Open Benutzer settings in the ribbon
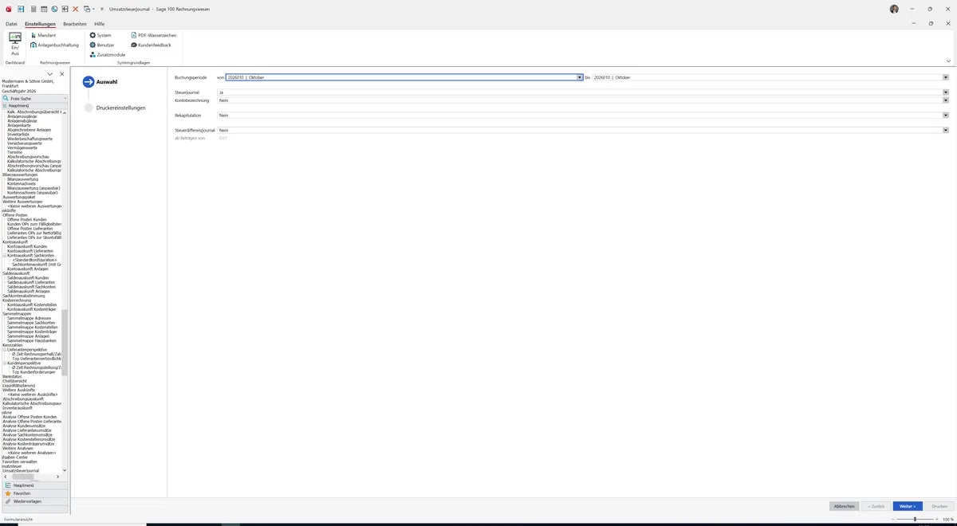Viewport: 957px width, 526px height. (x=102, y=45)
